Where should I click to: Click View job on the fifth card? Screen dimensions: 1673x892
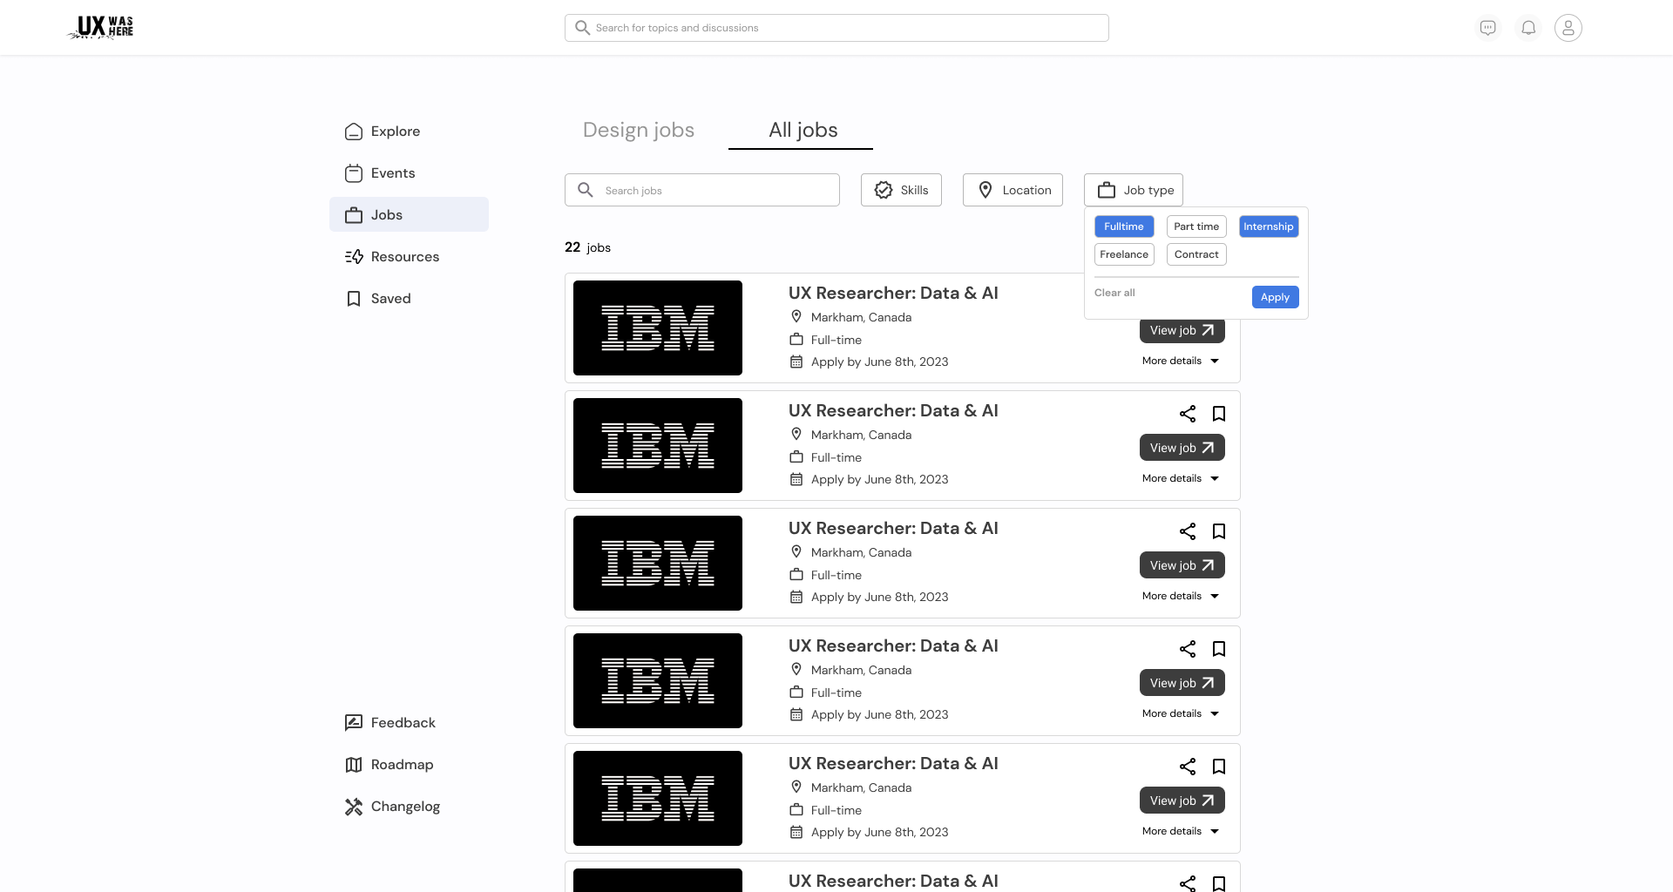pos(1182,801)
